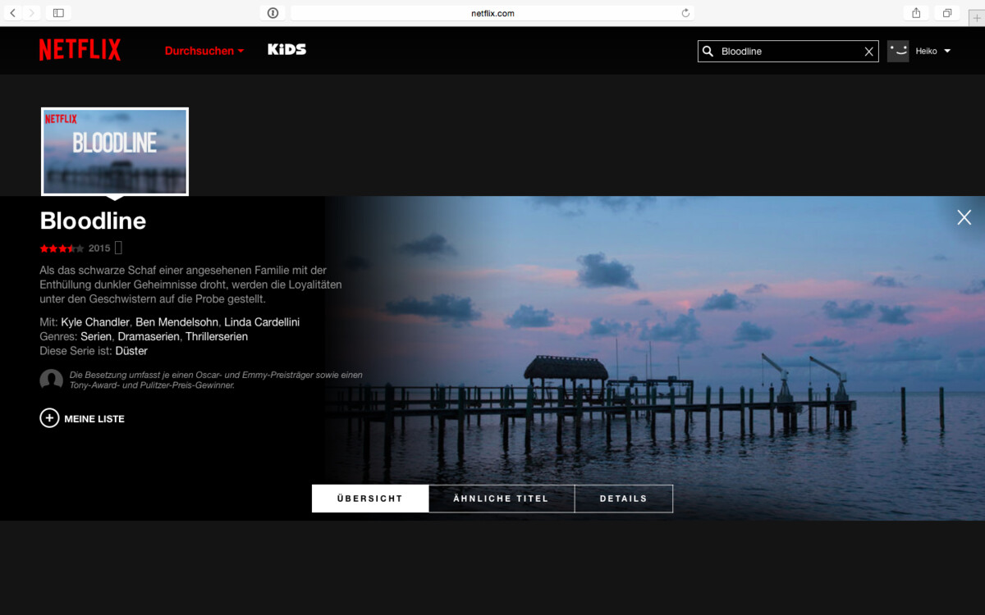985x615 pixels.
Task: Select the Bloodline poster thumbnail
Action: [115, 152]
